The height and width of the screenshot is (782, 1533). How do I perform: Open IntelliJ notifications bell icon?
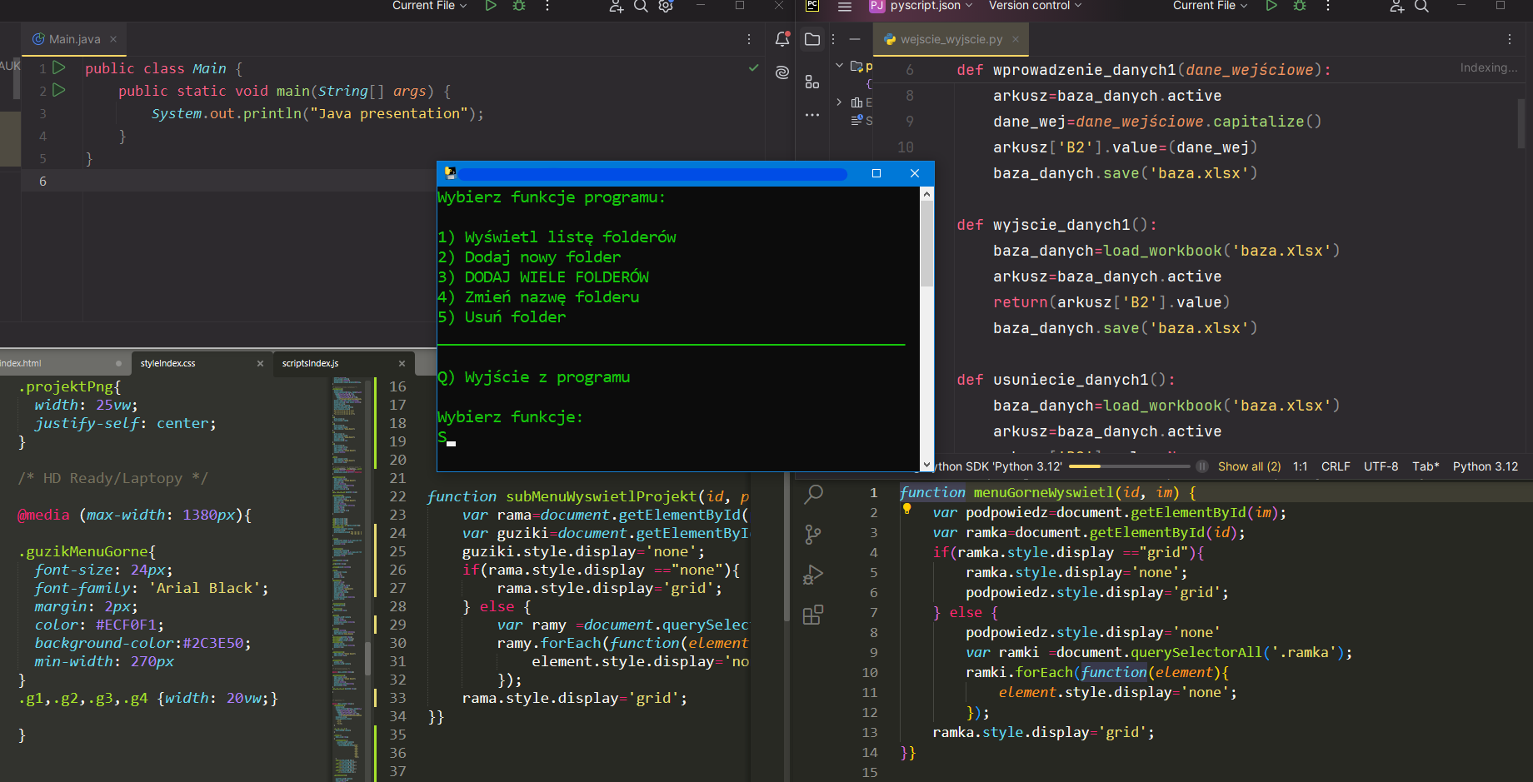click(x=781, y=39)
